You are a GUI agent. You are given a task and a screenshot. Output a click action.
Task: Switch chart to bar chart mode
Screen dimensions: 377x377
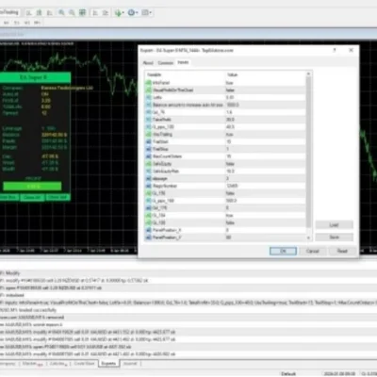pos(29,13)
